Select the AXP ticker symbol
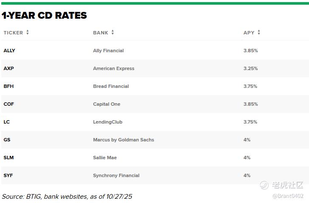The width and height of the screenshot is (309, 203). 8,68
